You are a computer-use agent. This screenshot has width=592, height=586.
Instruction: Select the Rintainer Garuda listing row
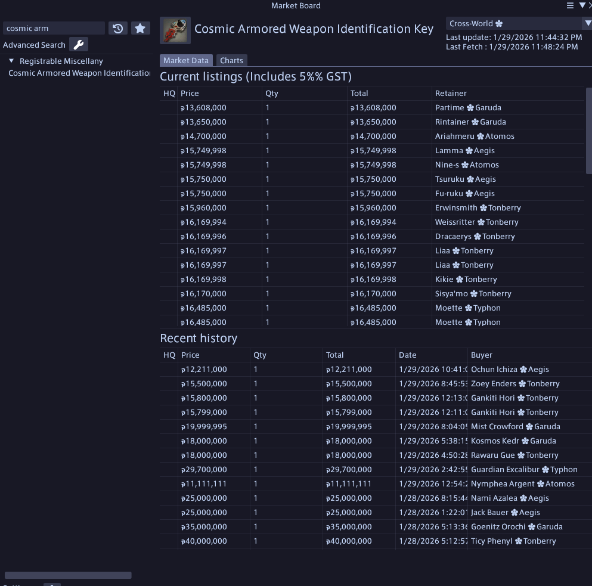click(x=372, y=122)
